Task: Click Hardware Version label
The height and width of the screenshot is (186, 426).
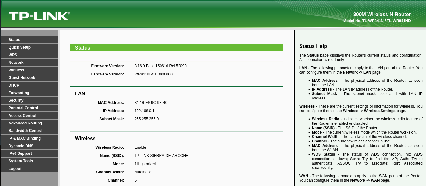Action: coord(107,74)
